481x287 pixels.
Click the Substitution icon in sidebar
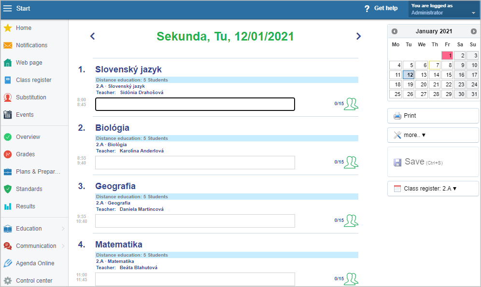8,97
